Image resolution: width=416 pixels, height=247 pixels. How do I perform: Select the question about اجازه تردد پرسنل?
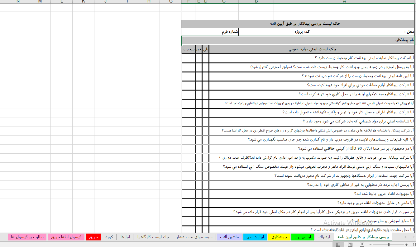[312, 185]
